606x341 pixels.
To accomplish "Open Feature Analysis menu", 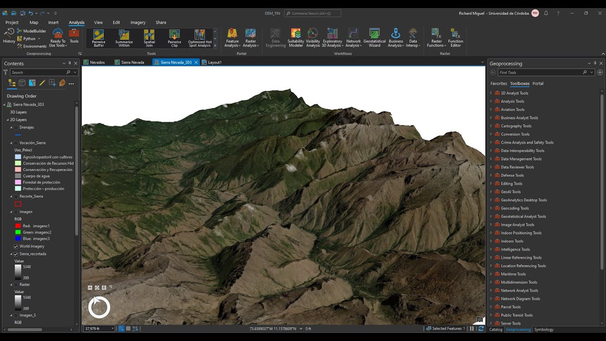I will (232, 38).
